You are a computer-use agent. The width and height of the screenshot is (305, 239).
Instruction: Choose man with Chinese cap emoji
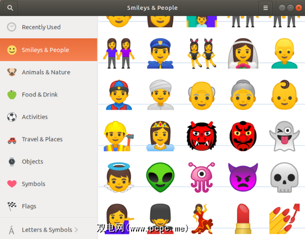tap(119, 95)
